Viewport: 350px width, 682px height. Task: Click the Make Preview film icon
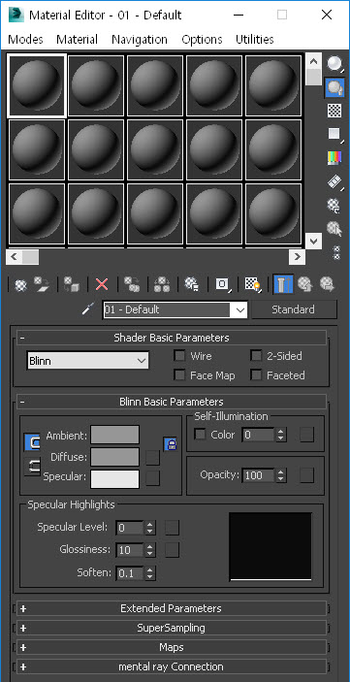point(334,181)
